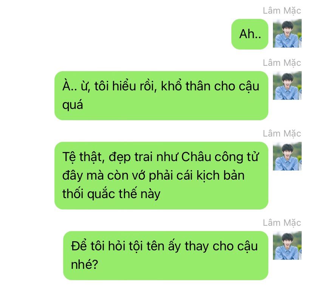Click the word "quá" in the second message
Viewport: 313px width, 287px height.
[x=73, y=105]
